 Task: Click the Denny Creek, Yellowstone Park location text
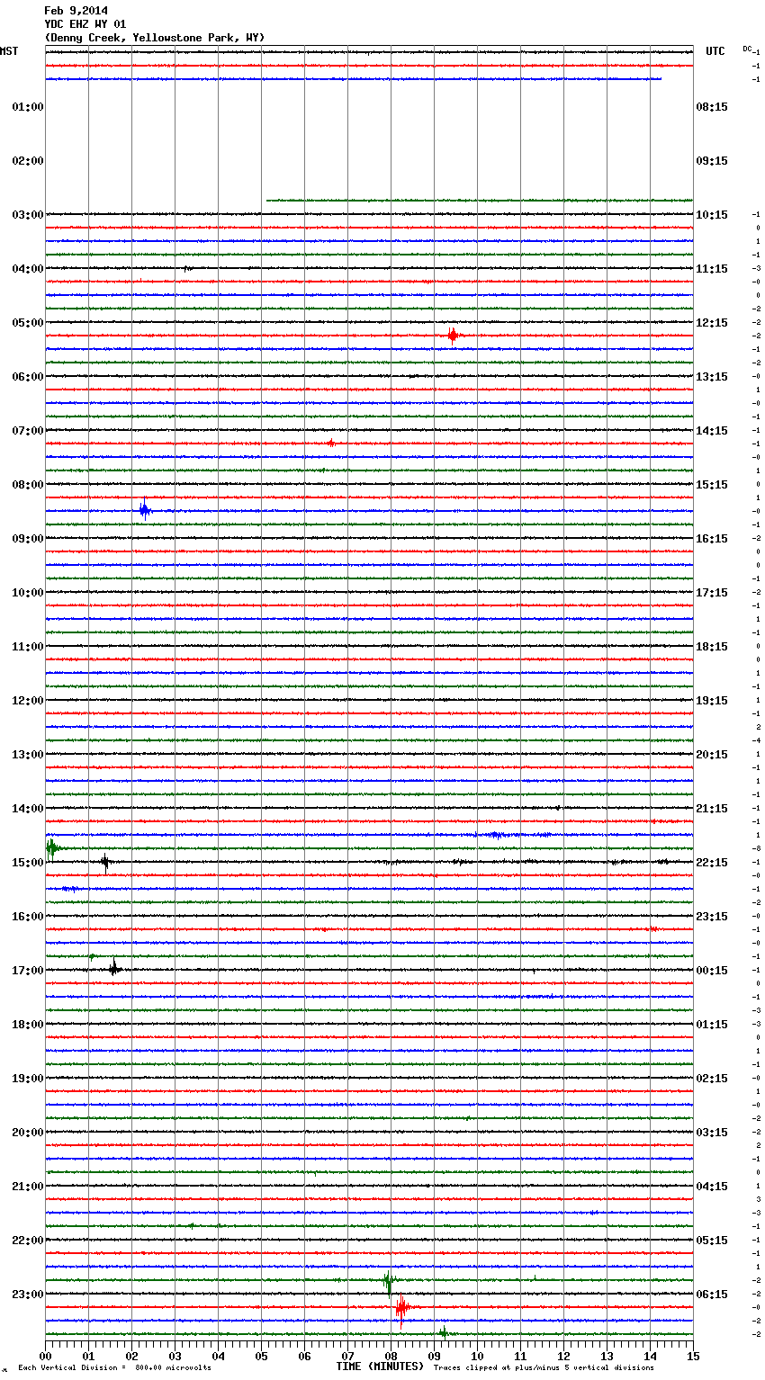pyautogui.click(x=154, y=38)
